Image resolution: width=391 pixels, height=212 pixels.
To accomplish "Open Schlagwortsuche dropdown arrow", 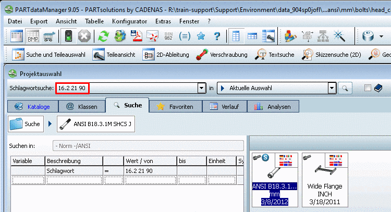I will point(201,88).
